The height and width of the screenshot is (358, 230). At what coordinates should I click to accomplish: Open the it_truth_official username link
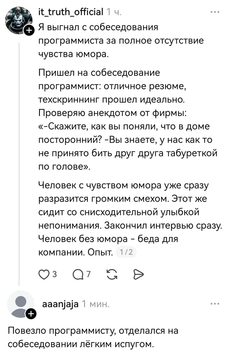[x=71, y=13]
